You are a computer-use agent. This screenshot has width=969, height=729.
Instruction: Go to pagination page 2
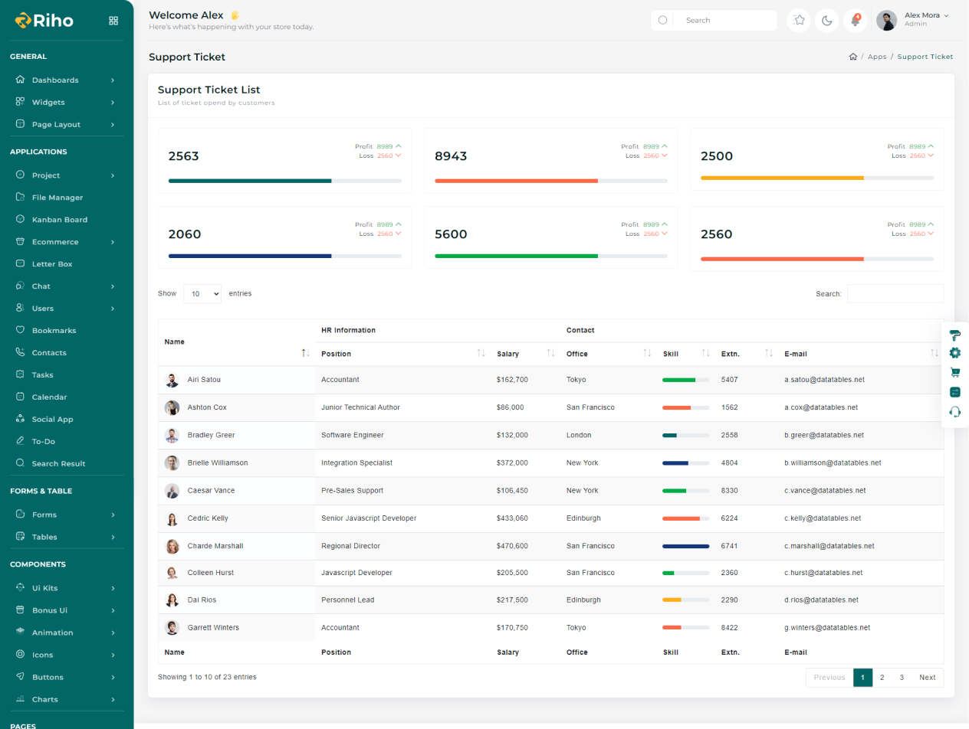click(x=882, y=678)
